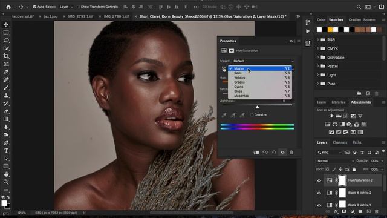The height and width of the screenshot is (218, 387).
Task: Toggle the on-image adjustment hand tool
Action: (x=224, y=69)
